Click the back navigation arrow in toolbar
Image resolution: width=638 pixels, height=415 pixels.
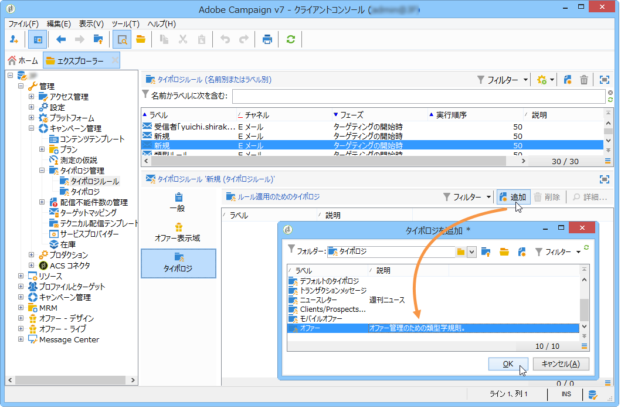(61, 39)
